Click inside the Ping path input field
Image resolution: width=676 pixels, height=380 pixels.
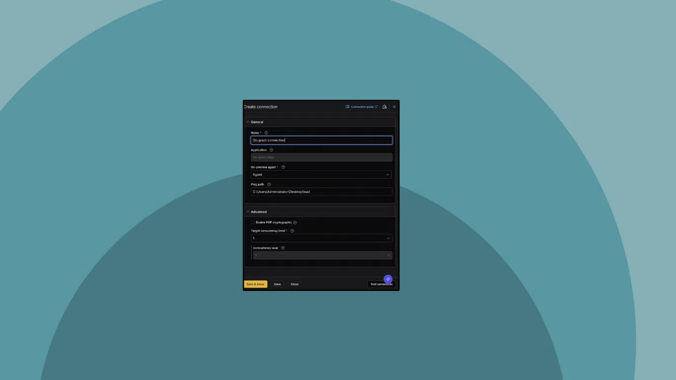[321, 191]
